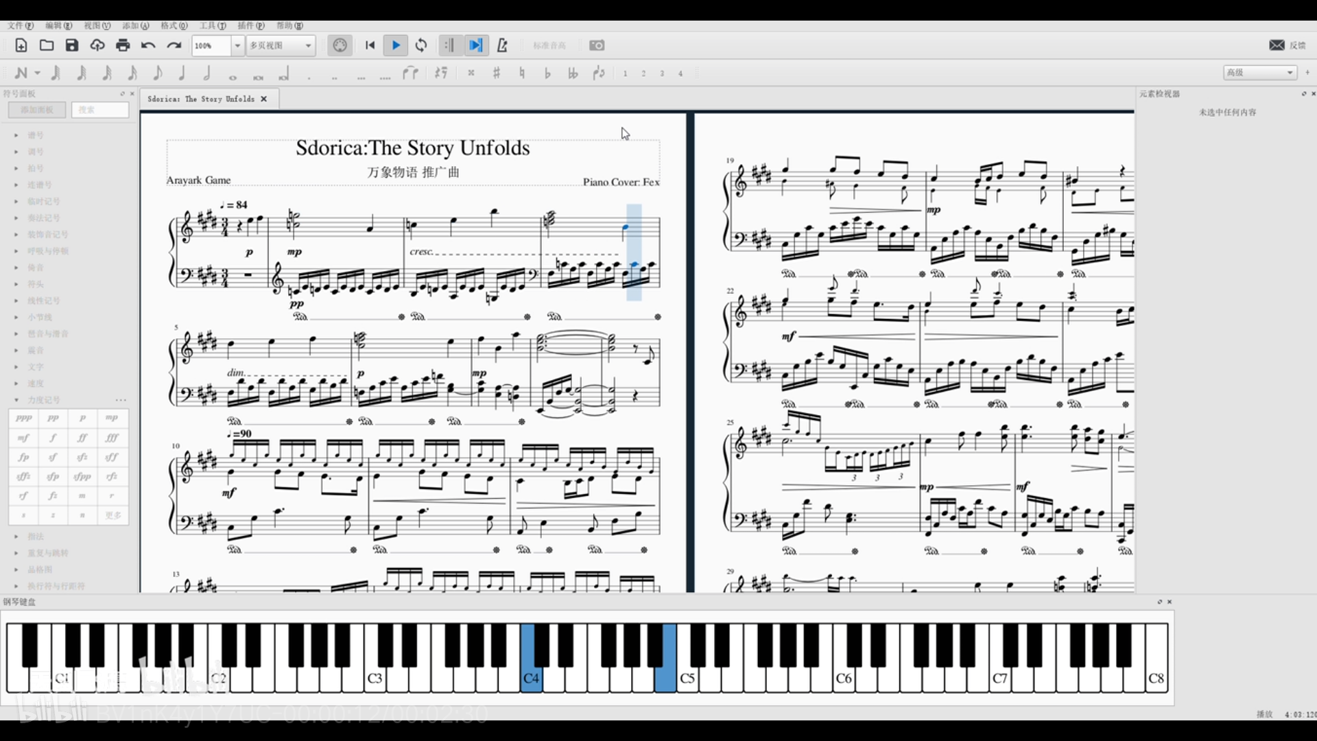The width and height of the screenshot is (1317, 741).
Task: Open 力度记号 palette options (three dots)
Action: [x=121, y=400]
